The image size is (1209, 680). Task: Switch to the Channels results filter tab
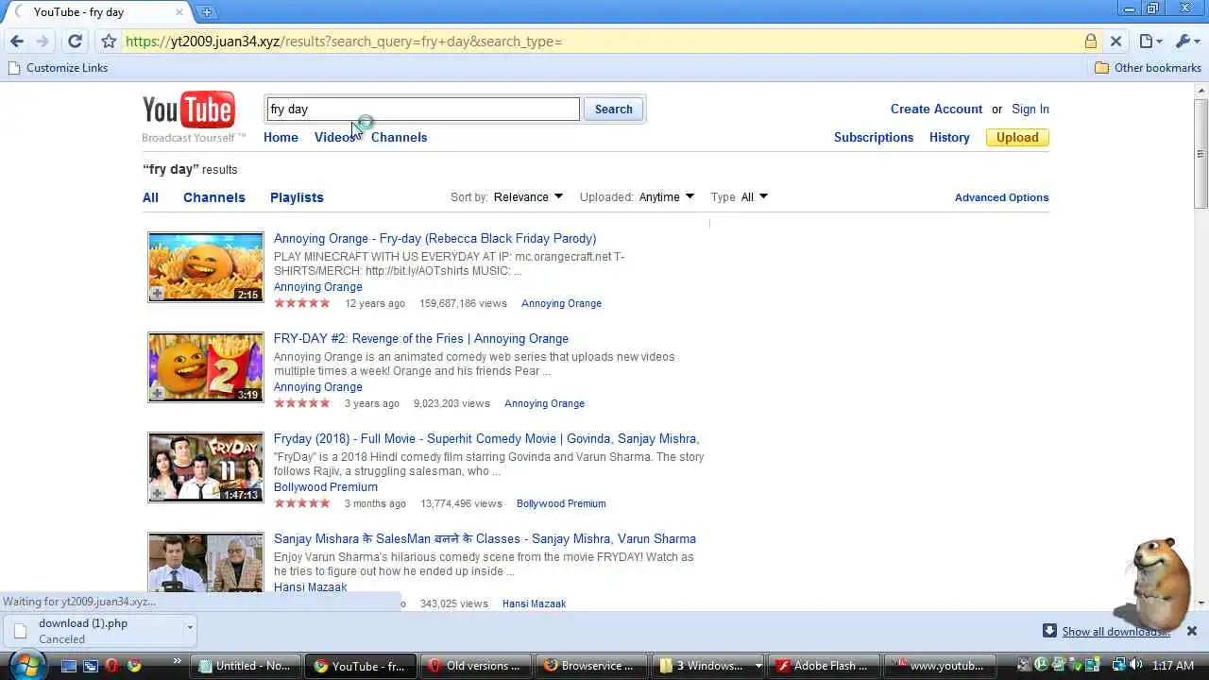214,197
